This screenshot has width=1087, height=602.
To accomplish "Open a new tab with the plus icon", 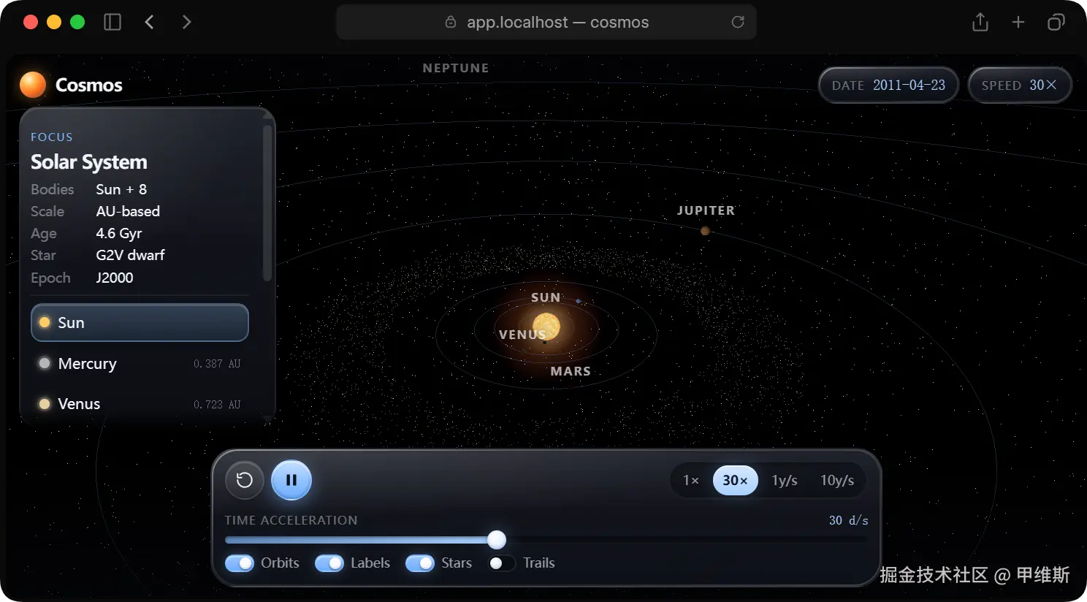I will tap(1018, 22).
